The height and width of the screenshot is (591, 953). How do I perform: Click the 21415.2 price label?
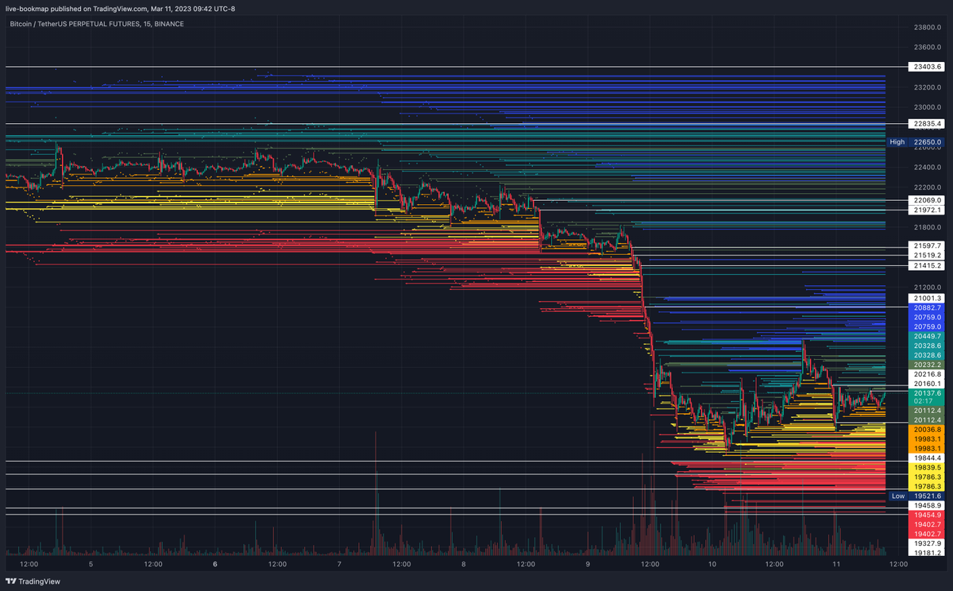(927, 265)
